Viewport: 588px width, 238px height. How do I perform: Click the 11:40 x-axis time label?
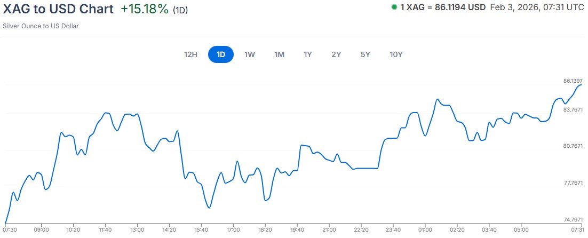pos(105,229)
